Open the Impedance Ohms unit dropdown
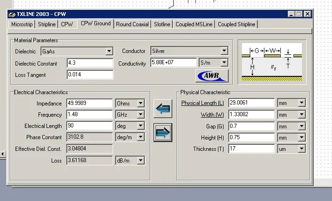The width and height of the screenshot is (332, 201). (130, 104)
